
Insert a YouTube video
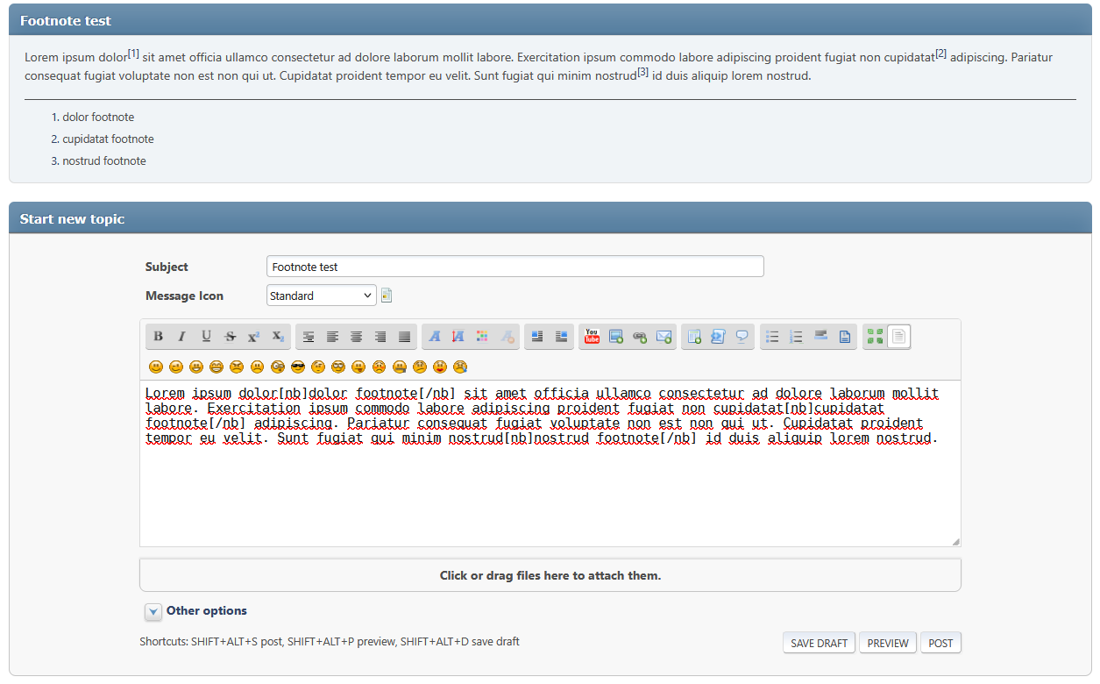click(593, 337)
